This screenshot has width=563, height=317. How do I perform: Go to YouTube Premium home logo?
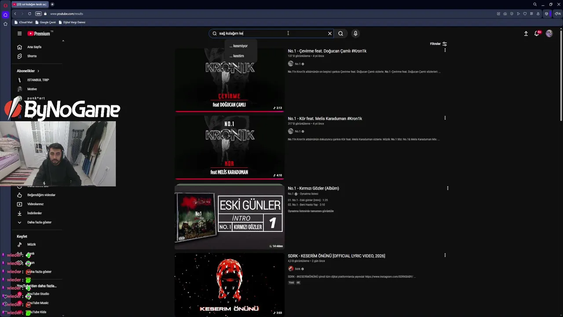[39, 33]
